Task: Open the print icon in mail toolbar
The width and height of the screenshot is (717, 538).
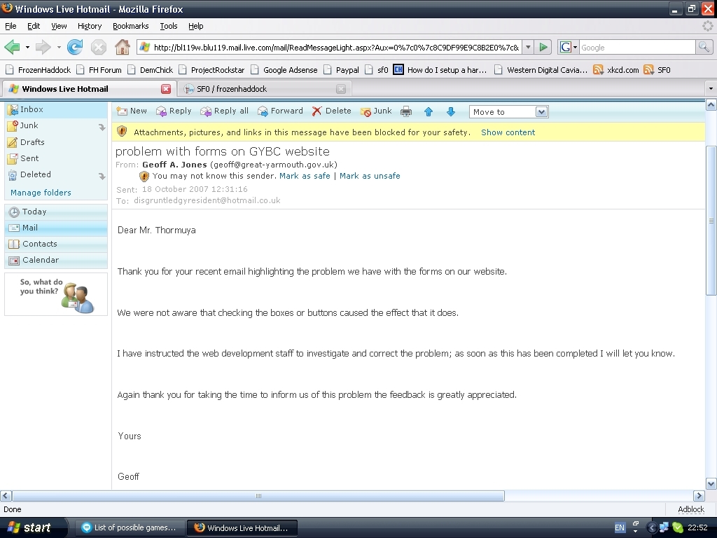Action: tap(406, 111)
